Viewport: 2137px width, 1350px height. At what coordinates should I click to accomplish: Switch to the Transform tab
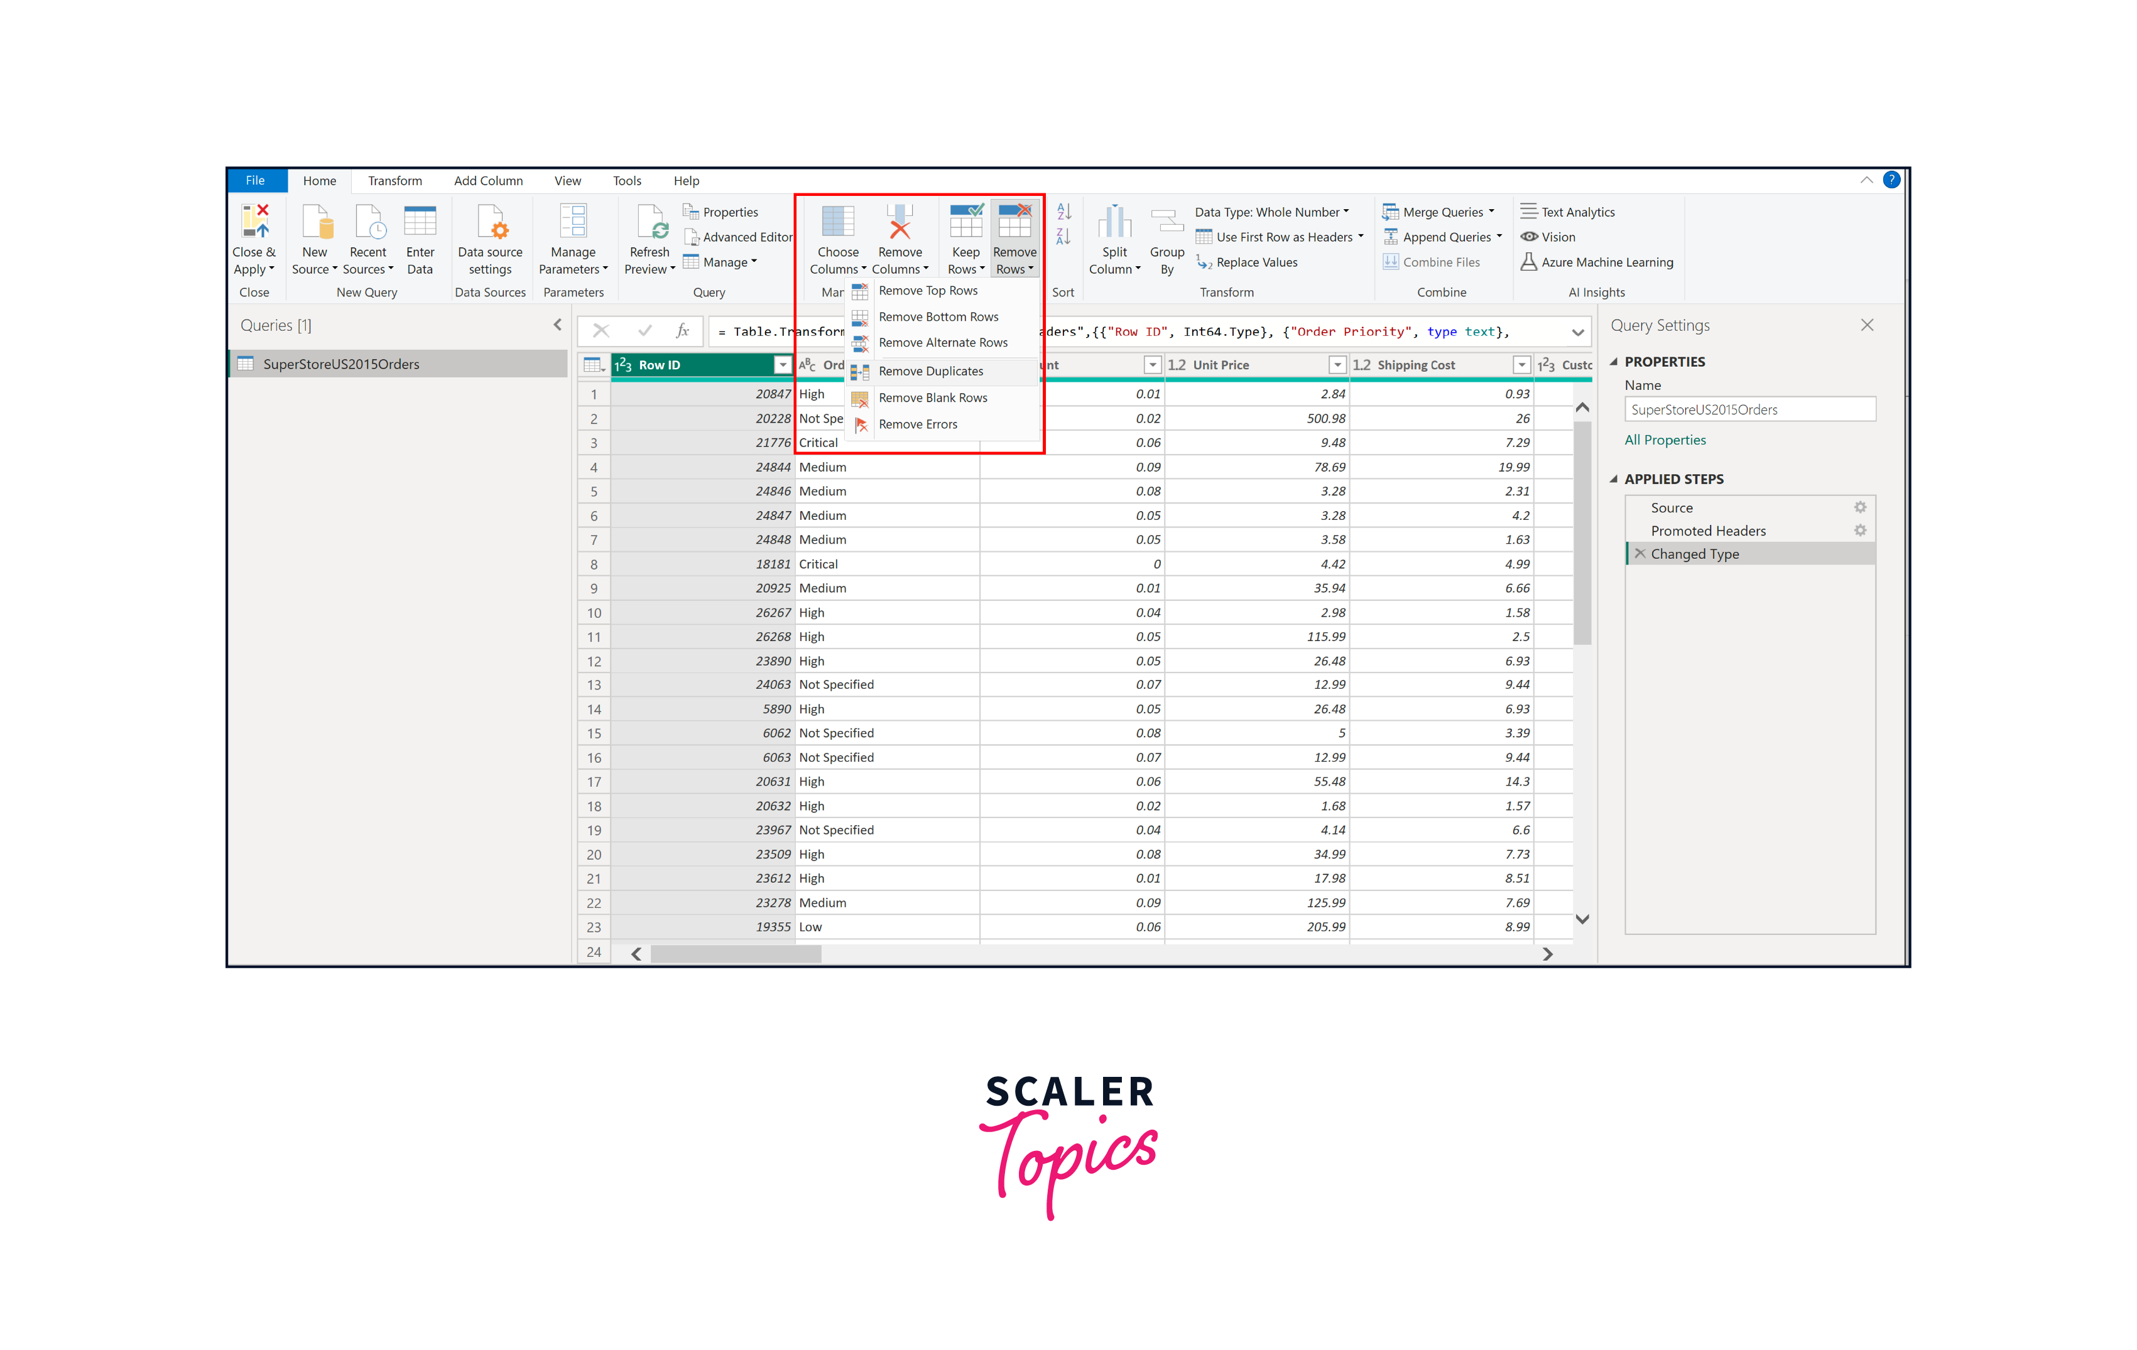coord(396,180)
